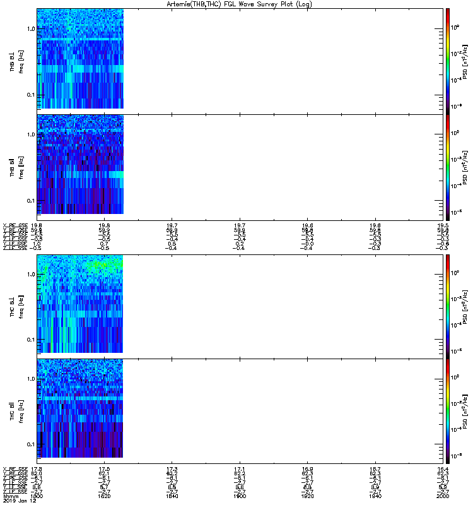473x505 pixels.
Task: Click the 'X_RE_GSE' row label beneath the THB panels
Action: (15, 225)
